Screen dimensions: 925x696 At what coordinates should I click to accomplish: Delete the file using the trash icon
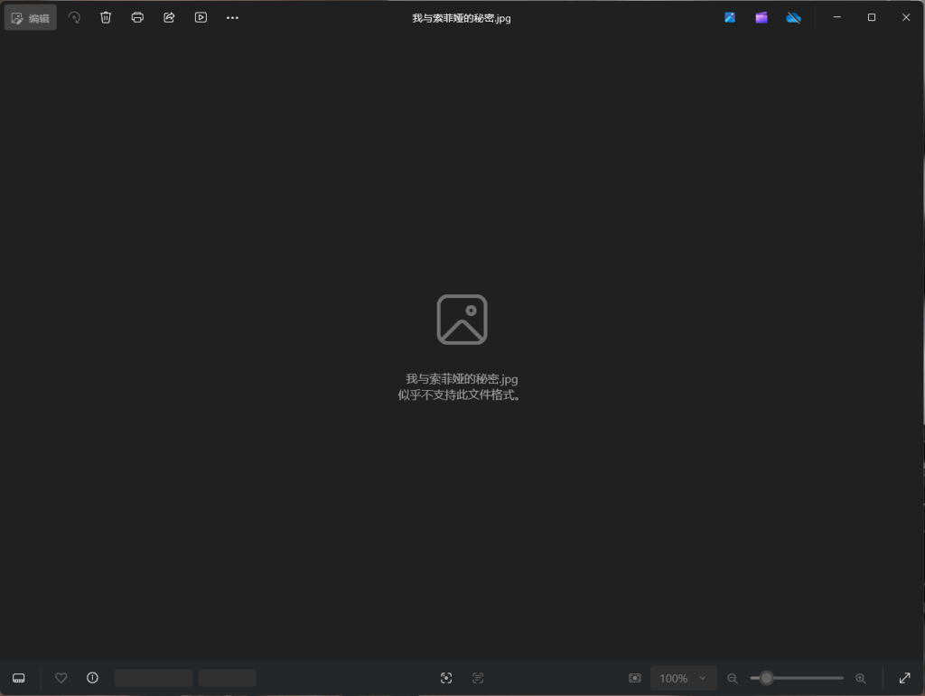pyautogui.click(x=106, y=18)
